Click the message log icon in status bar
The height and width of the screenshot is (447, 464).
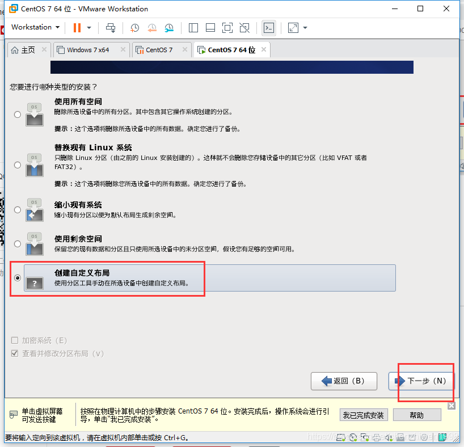pyautogui.click(x=442, y=437)
